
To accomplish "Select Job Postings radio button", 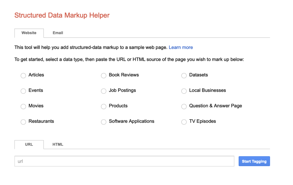I will click(x=104, y=91).
